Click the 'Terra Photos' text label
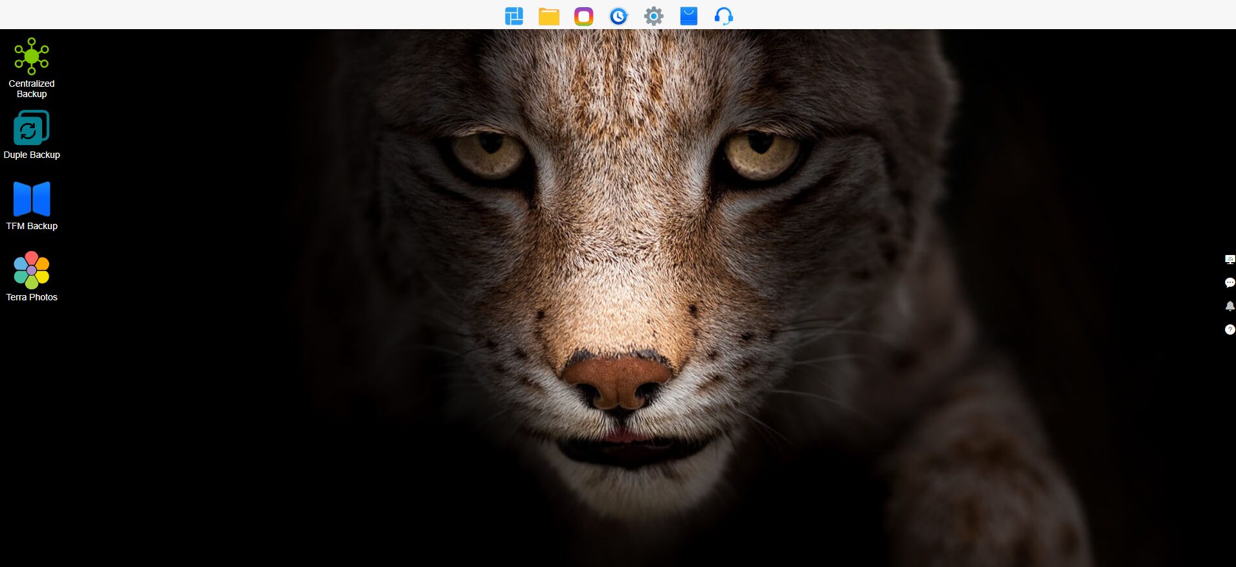This screenshot has height=567, width=1236. click(x=31, y=297)
